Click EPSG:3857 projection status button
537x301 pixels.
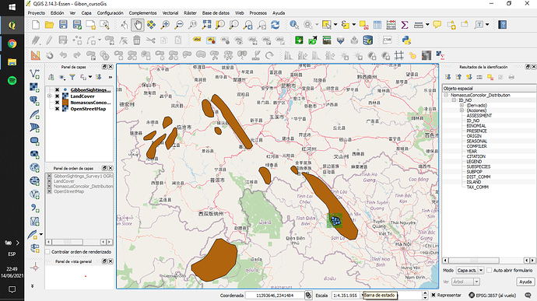493,296
